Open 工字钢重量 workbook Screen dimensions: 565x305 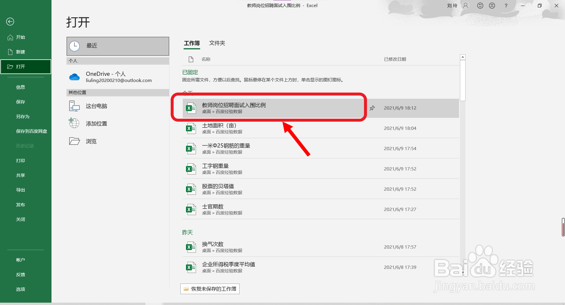tap(321, 169)
